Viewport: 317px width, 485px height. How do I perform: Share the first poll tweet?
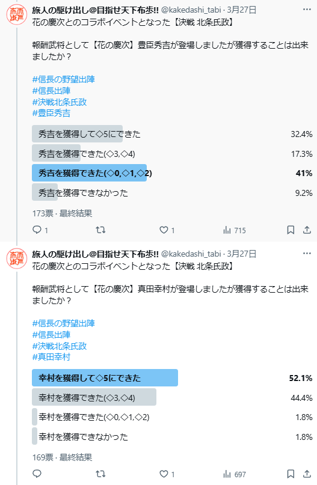[307, 230]
